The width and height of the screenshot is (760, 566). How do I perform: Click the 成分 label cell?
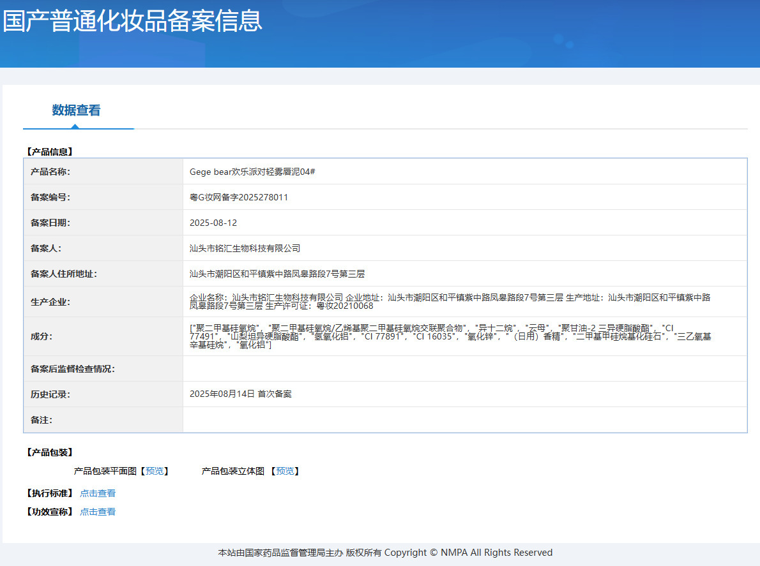[x=103, y=336]
